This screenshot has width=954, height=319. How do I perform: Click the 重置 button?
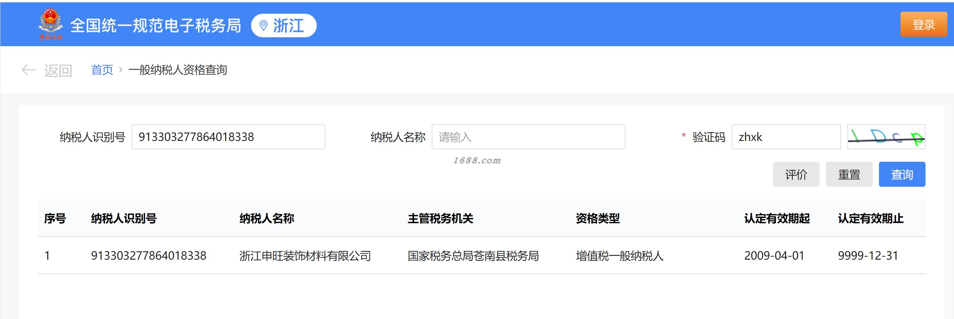(849, 174)
